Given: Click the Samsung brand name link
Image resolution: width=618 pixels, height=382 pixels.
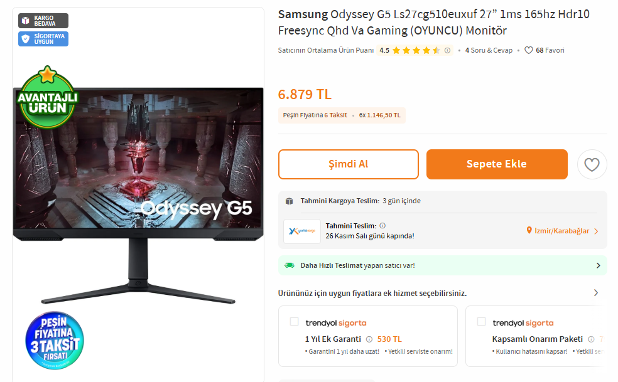Looking at the screenshot, I should point(303,14).
